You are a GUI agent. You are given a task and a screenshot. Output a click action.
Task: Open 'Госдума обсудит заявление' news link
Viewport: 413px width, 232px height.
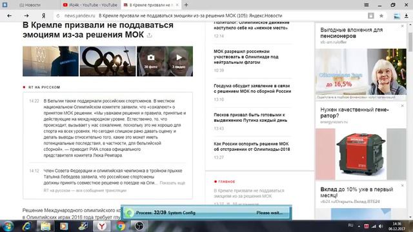tap(252, 88)
